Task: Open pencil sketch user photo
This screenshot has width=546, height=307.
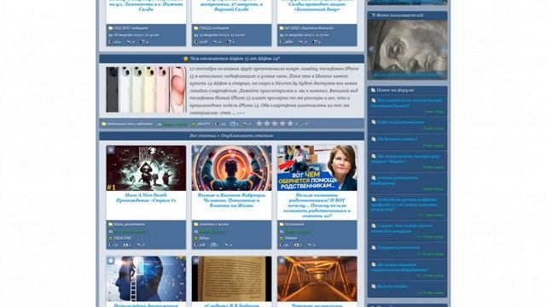Action: [x=408, y=49]
